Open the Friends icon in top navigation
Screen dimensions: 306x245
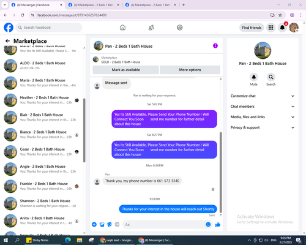tap(151, 28)
